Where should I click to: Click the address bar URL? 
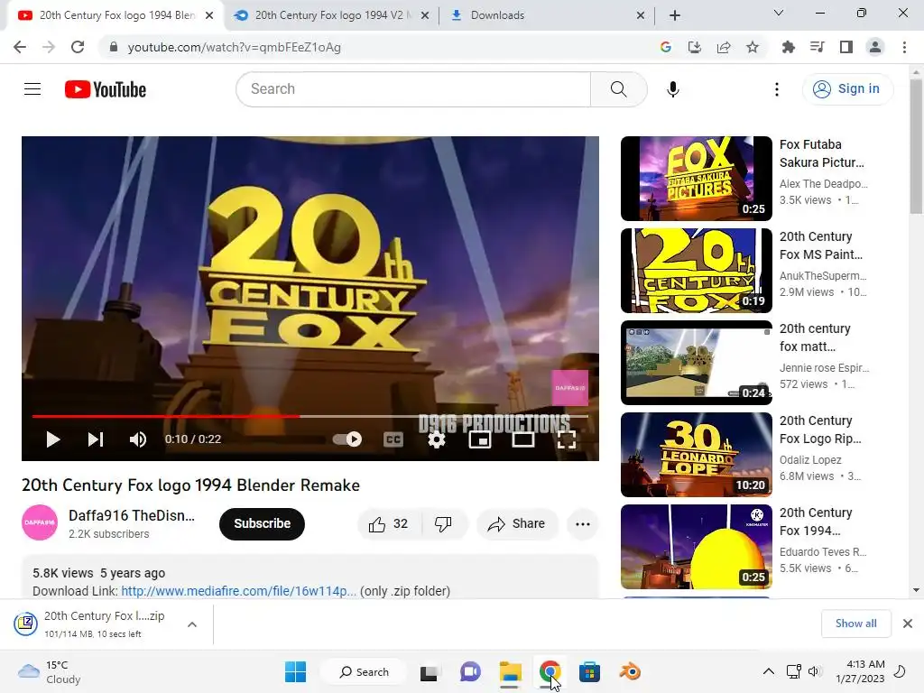(235, 47)
